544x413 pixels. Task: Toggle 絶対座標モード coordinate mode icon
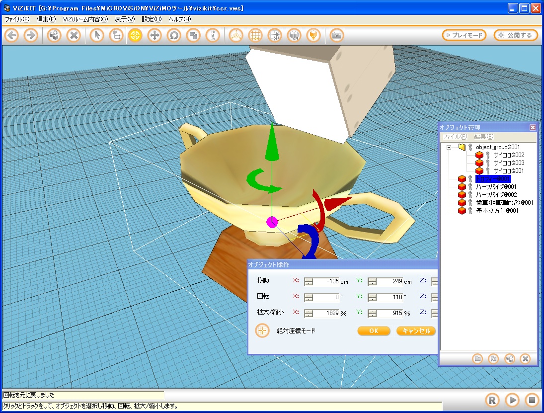pos(262,330)
